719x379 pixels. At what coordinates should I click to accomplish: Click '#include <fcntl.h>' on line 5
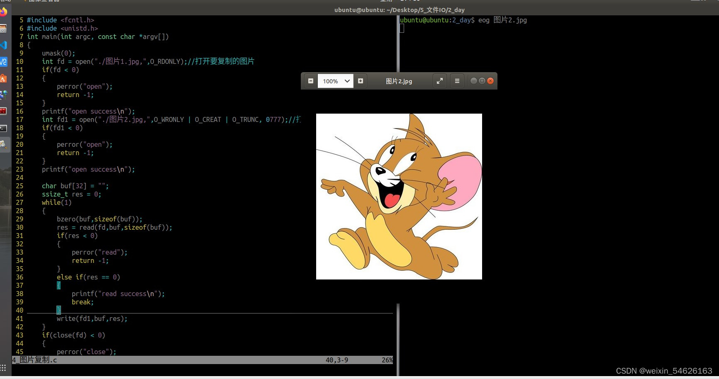click(x=61, y=20)
